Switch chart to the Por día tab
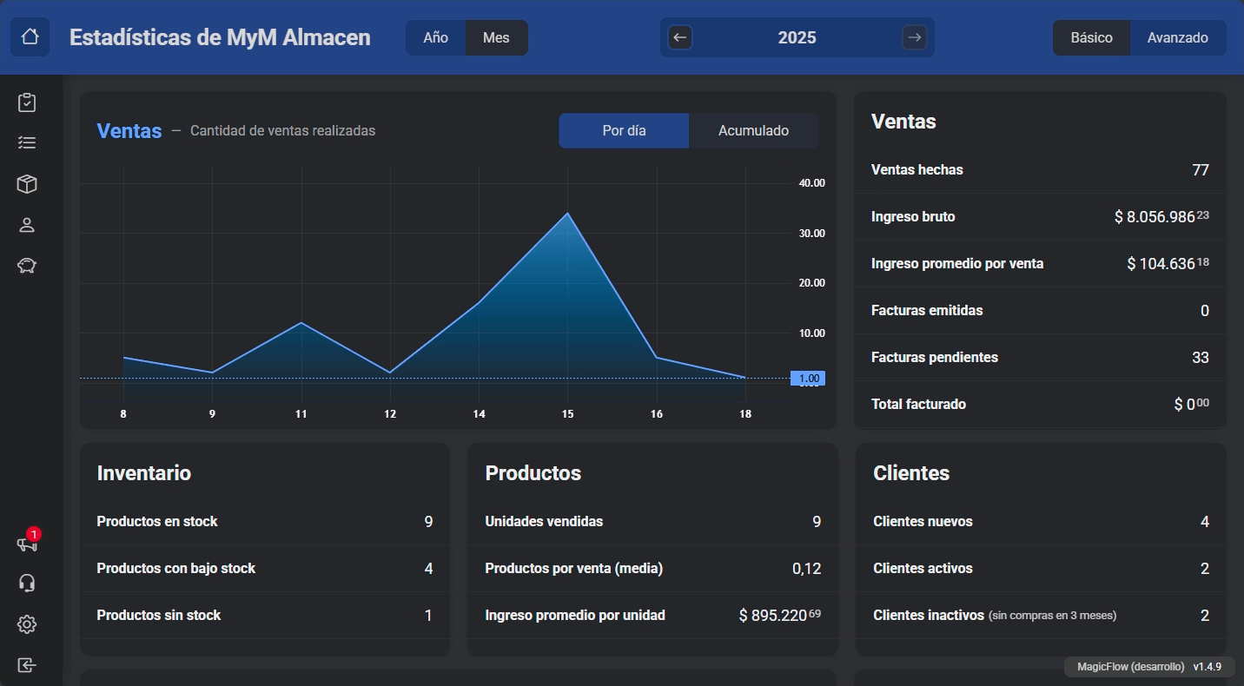This screenshot has width=1244, height=686. click(x=624, y=131)
